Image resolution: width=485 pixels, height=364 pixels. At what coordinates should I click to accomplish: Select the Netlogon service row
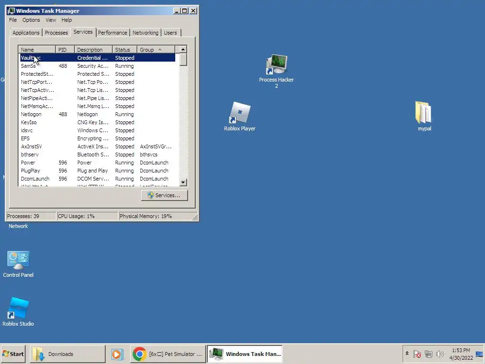(98, 114)
